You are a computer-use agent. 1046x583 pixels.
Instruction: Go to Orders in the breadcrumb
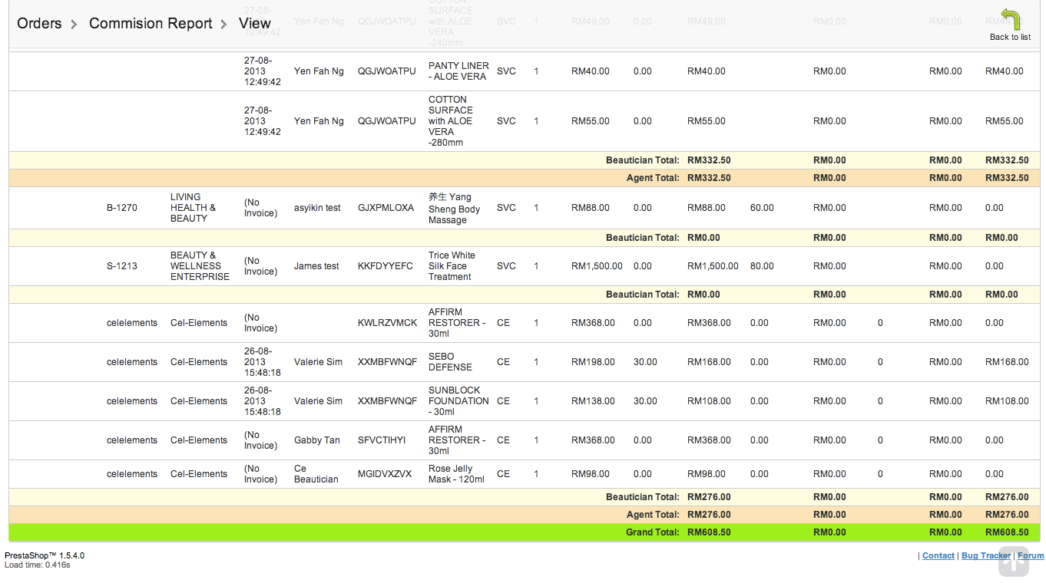pyautogui.click(x=39, y=24)
